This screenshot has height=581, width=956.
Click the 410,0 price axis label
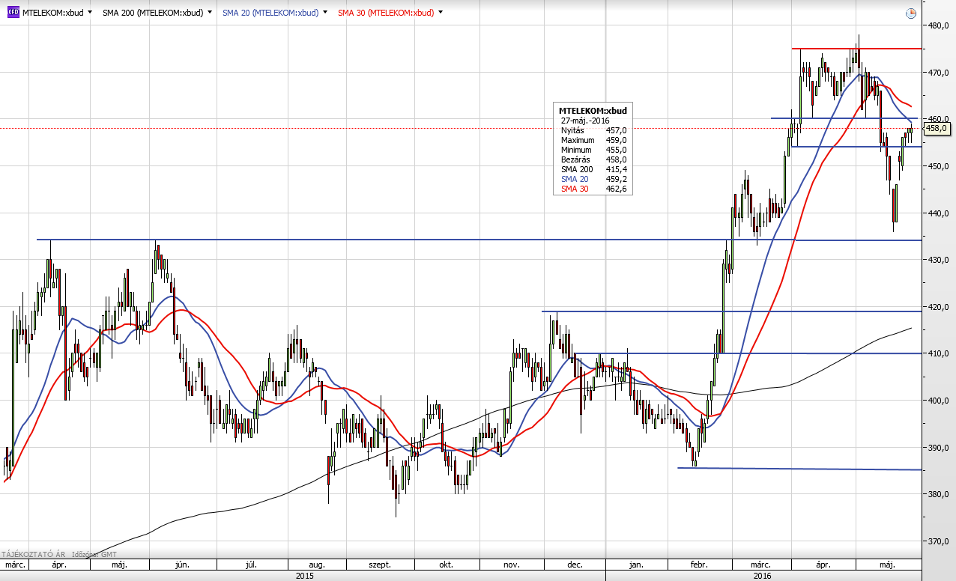(x=939, y=353)
